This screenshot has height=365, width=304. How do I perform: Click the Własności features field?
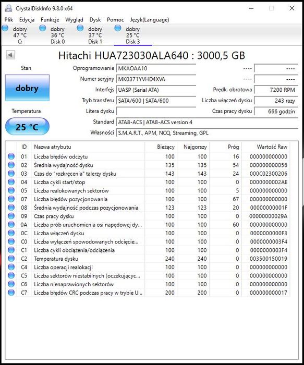[207, 132]
